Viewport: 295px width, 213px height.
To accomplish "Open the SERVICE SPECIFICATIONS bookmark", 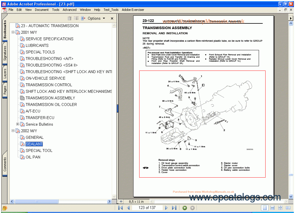I will click(49, 39).
